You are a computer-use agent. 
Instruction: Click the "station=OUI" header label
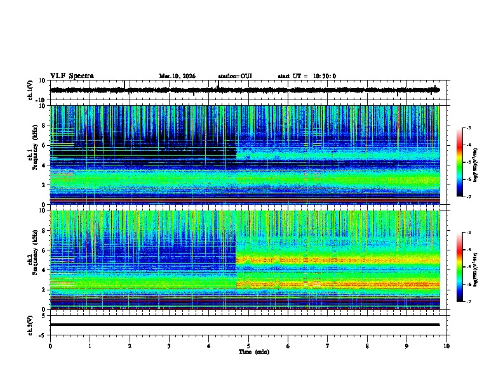pyautogui.click(x=235, y=76)
